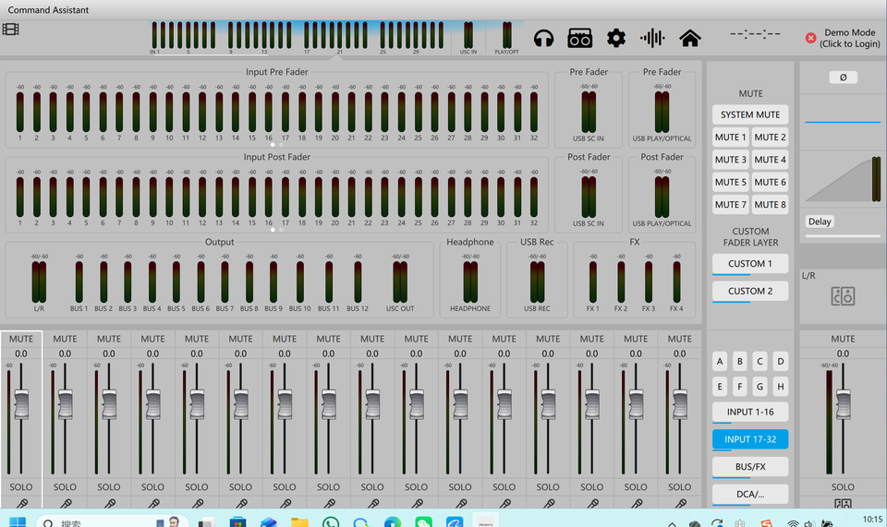The width and height of the screenshot is (887, 527).
Task: Click the audio waveform icon
Action: point(652,38)
